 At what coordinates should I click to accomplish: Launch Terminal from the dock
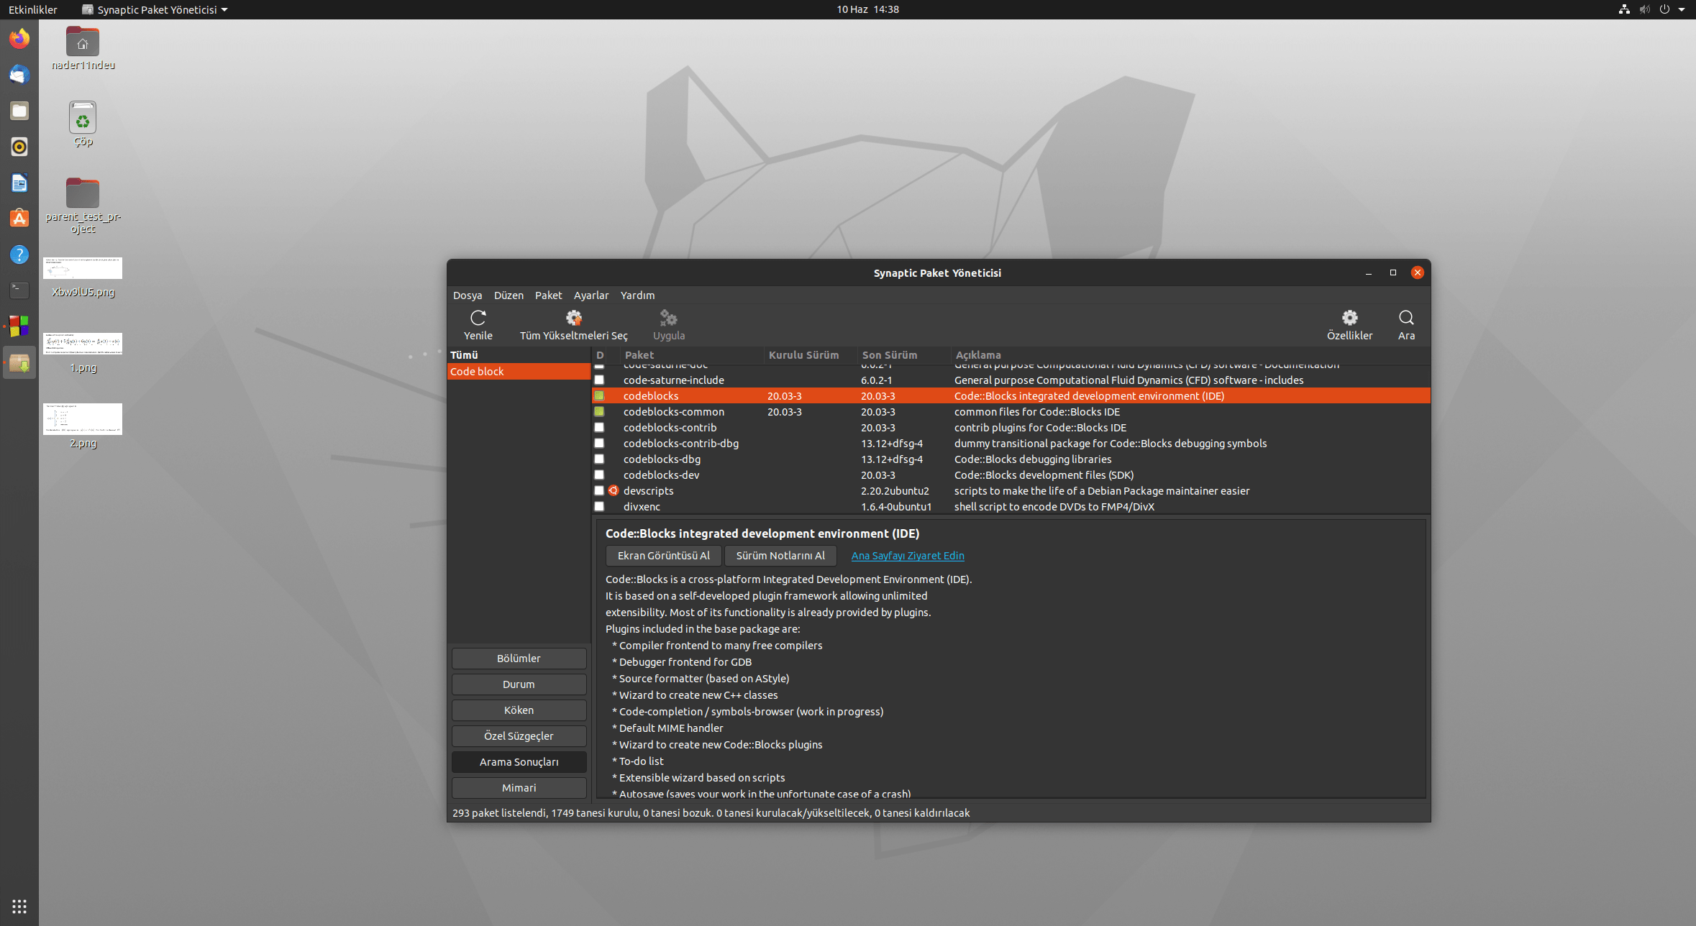coord(19,290)
